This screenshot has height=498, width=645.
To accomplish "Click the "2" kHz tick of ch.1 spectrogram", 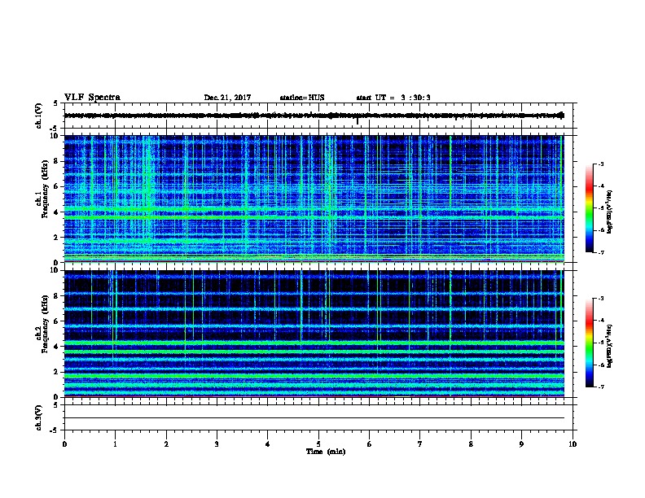I will (56, 237).
